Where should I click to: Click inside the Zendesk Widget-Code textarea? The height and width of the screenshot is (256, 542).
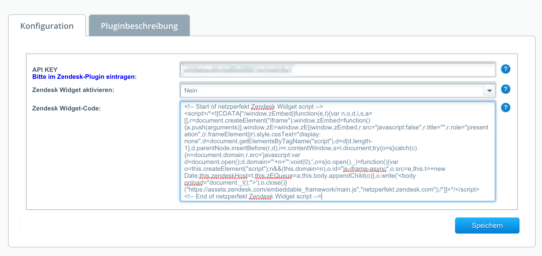(338, 151)
